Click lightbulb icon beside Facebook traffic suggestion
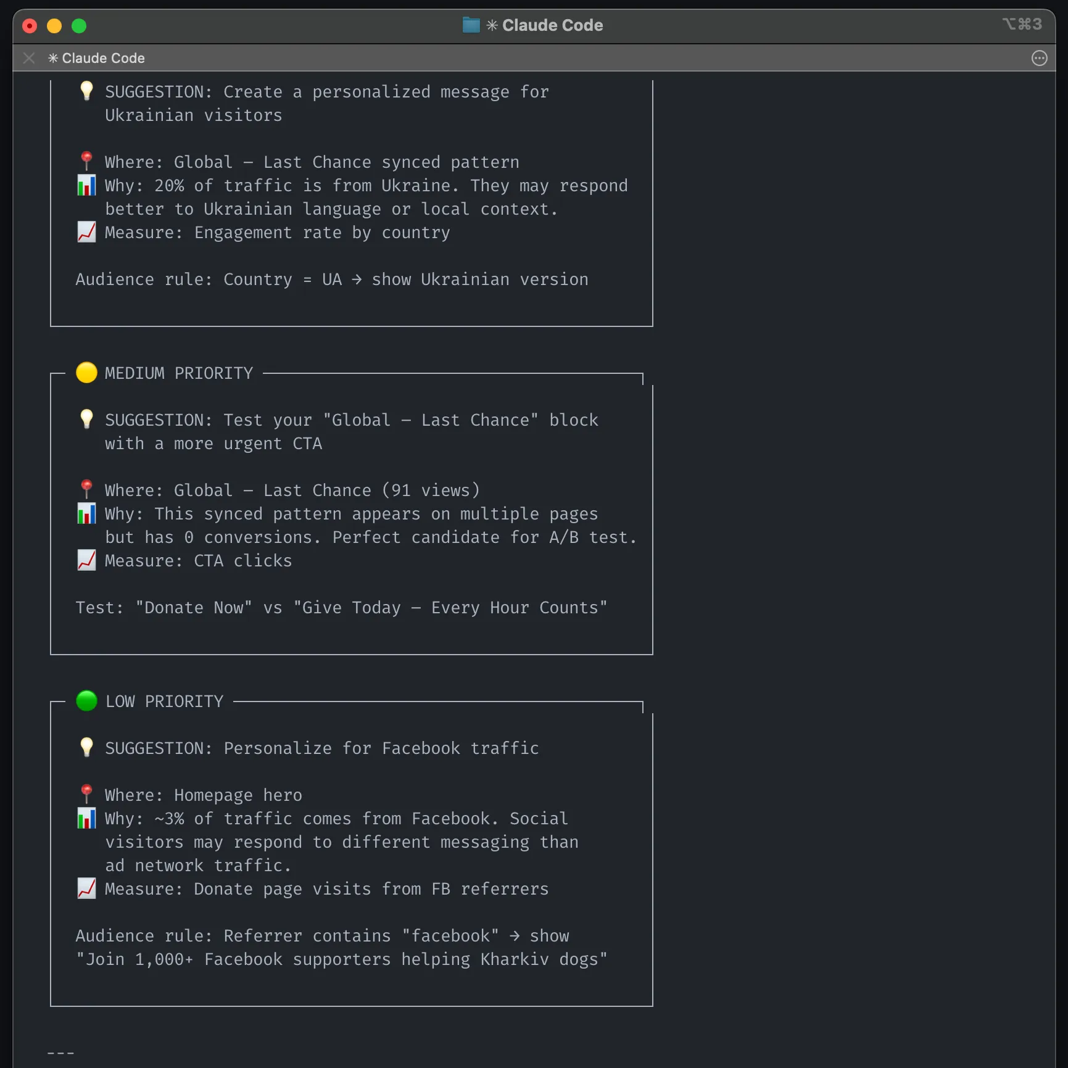 (86, 748)
